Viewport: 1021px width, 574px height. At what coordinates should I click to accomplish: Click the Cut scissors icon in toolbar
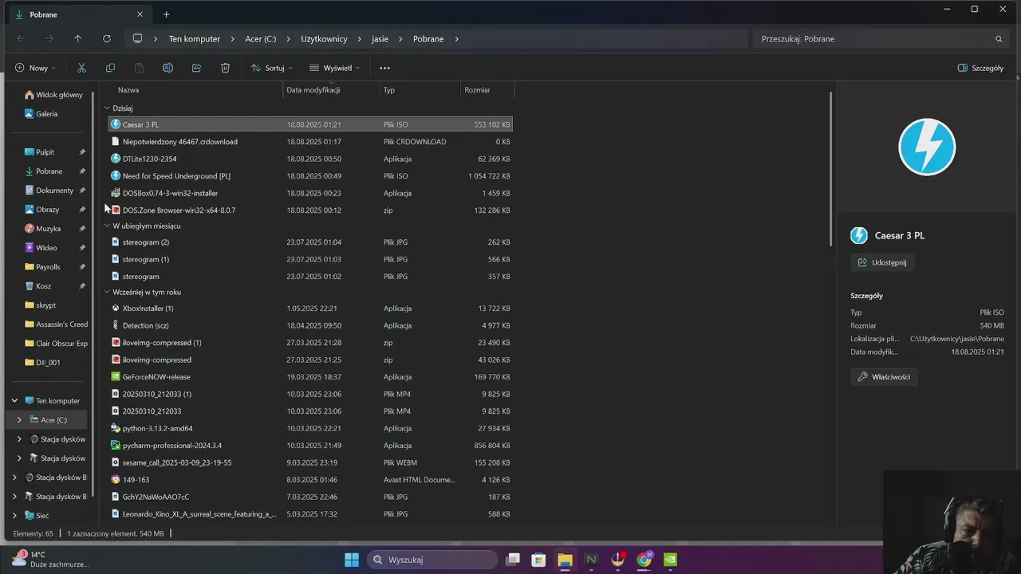click(81, 68)
